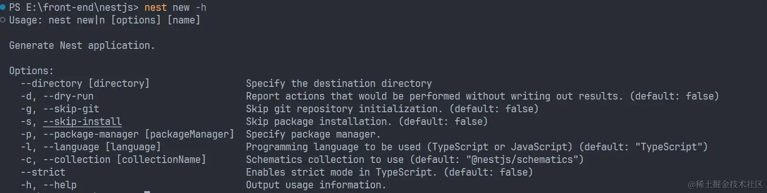
Task: Click the blue command decoration dot beside the prompt
Action: pyautogui.click(x=3, y=7)
